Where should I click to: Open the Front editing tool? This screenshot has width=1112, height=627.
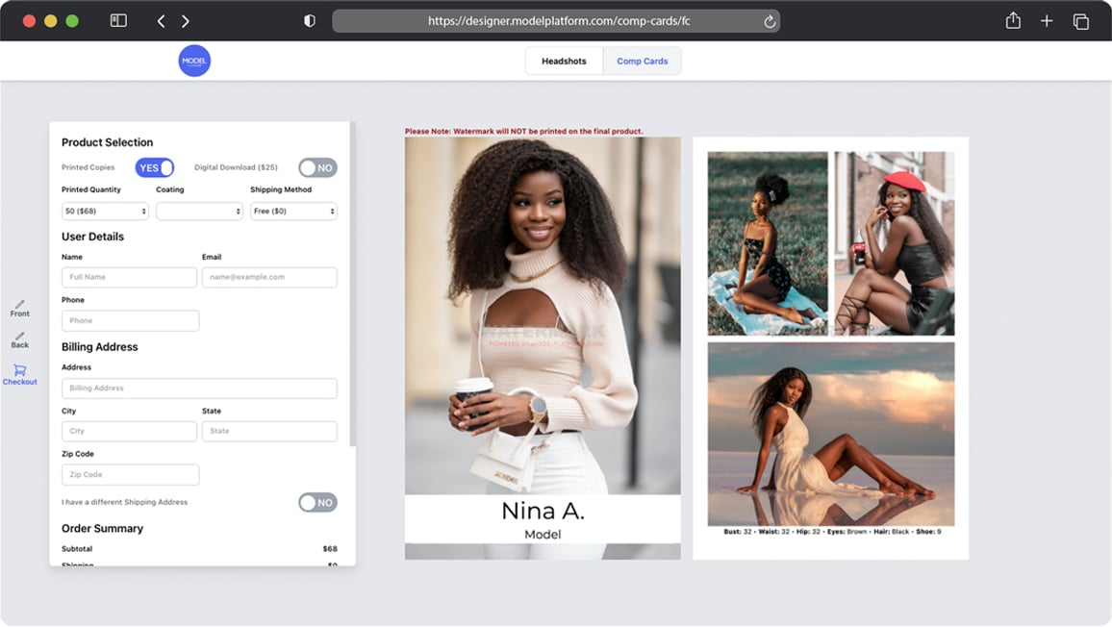point(20,309)
